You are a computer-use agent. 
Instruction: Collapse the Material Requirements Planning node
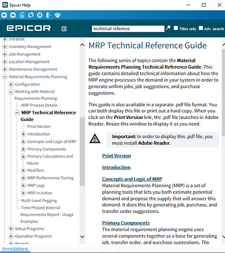click(5, 77)
